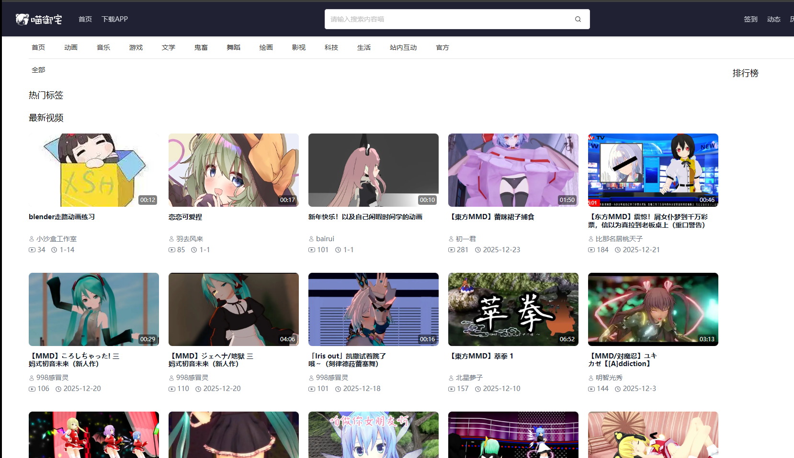Open the 动画 category tab
The image size is (794, 458).
click(71, 47)
